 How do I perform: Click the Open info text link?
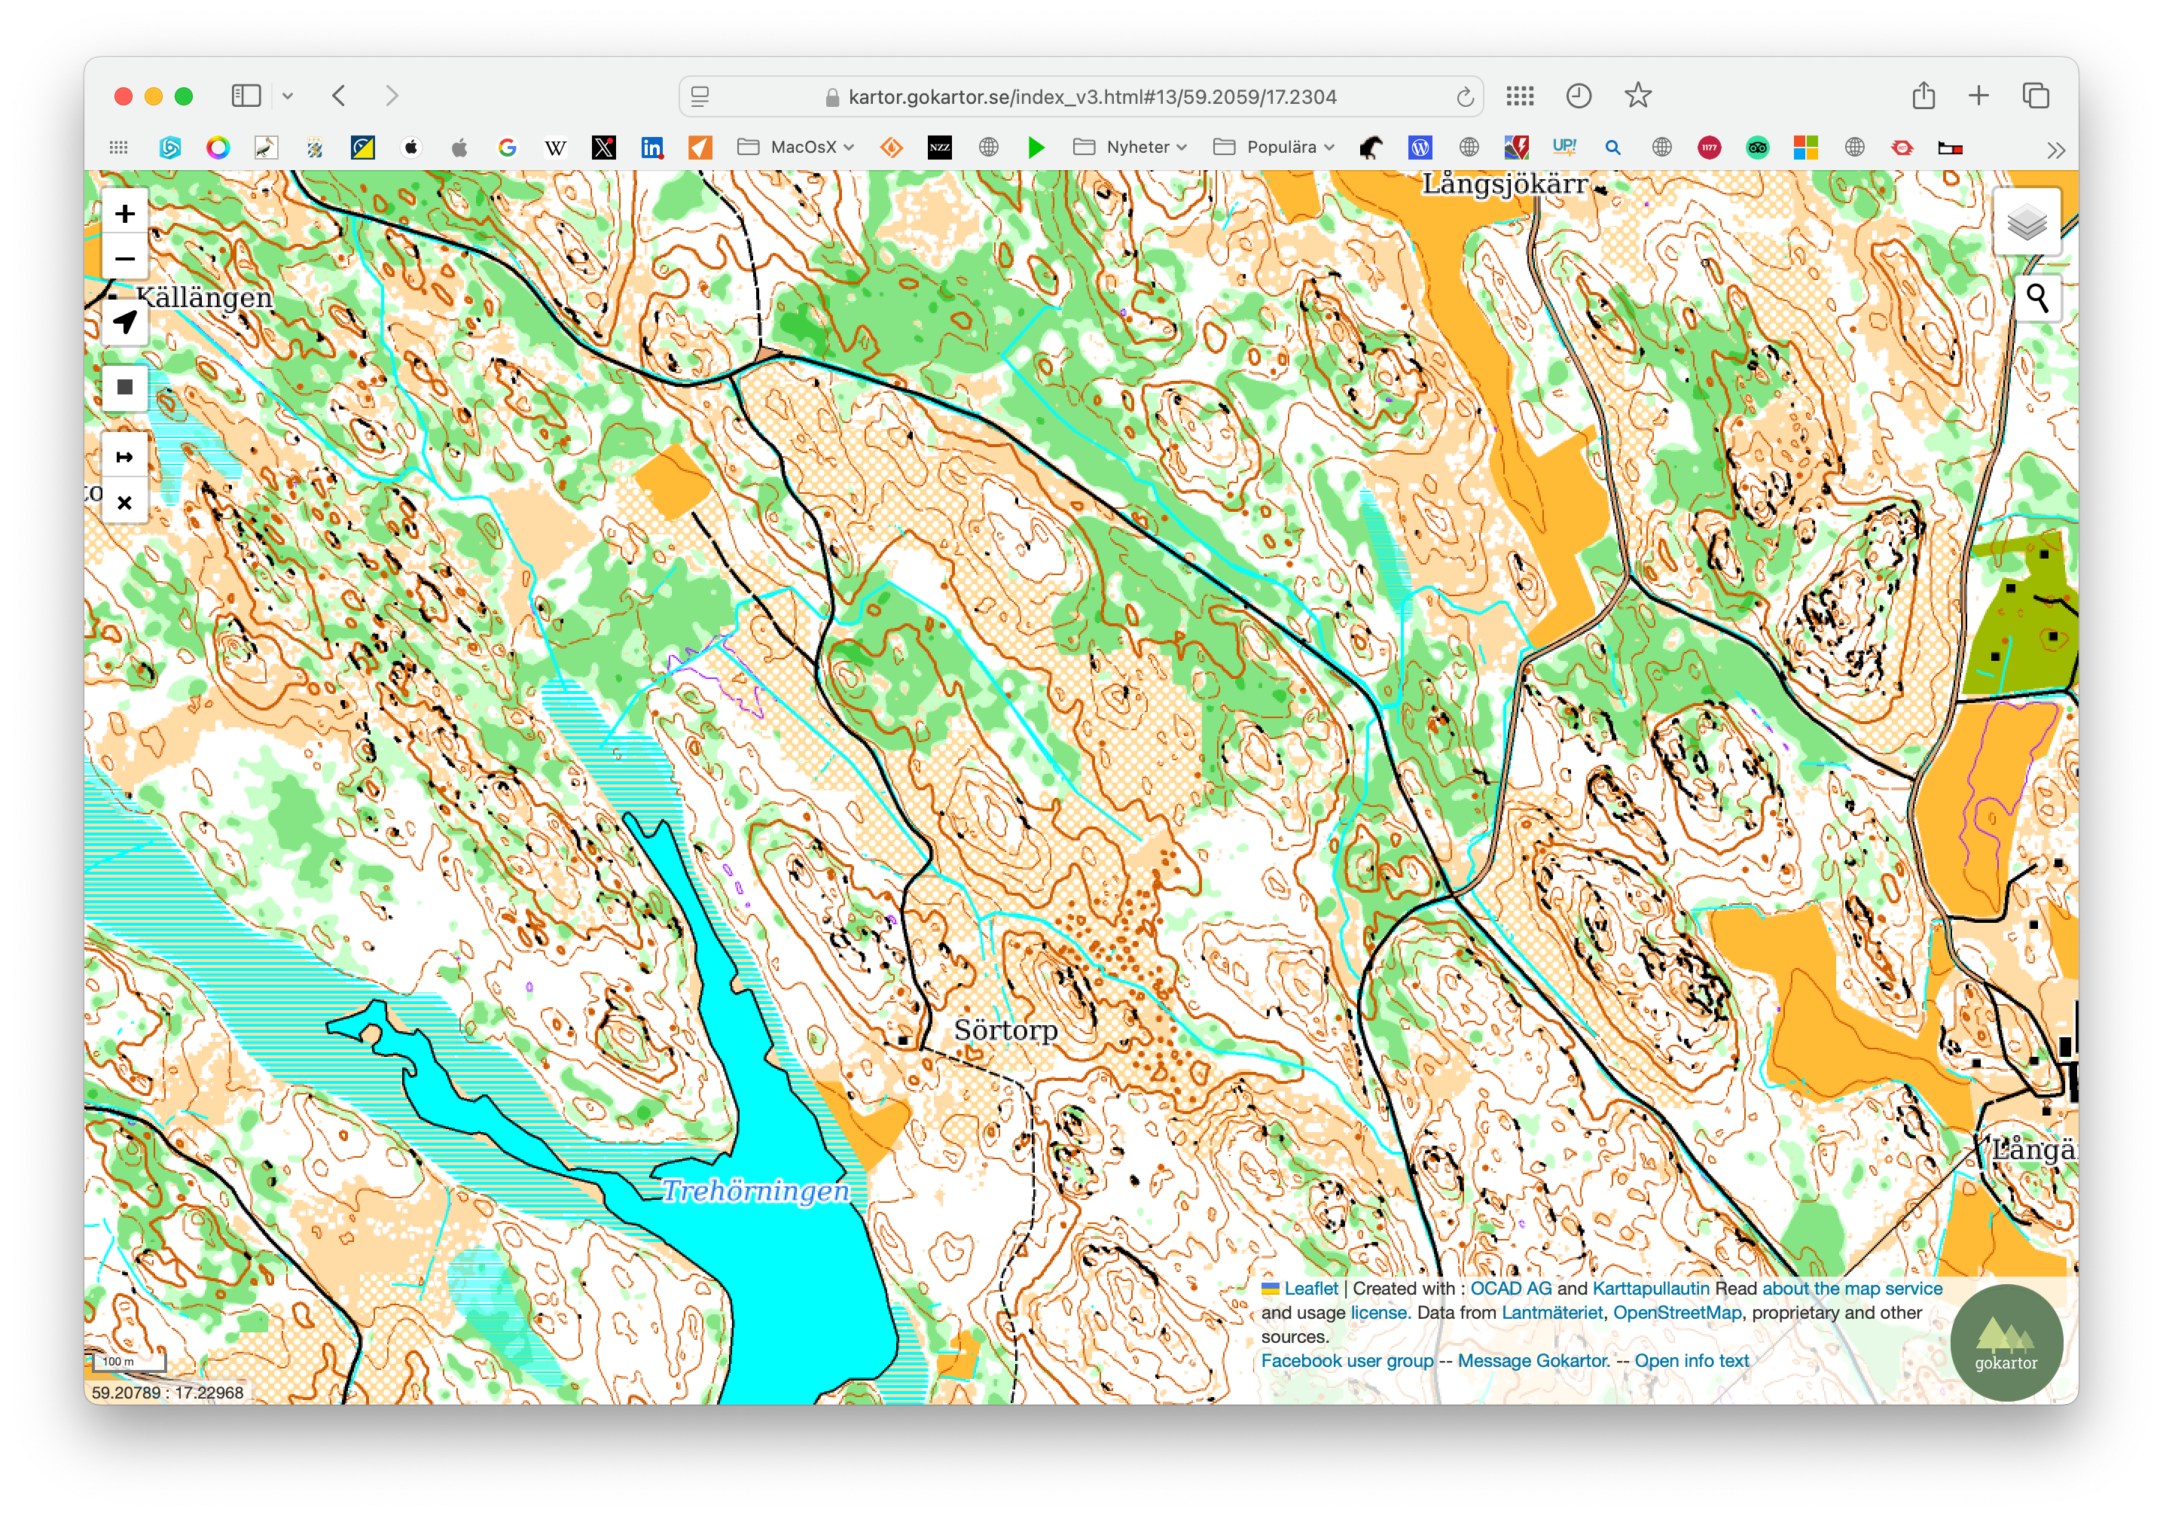click(x=1691, y=1361)
